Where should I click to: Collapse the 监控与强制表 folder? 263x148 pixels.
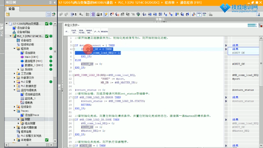coord(15,90)
